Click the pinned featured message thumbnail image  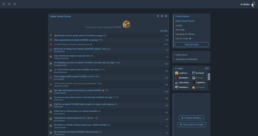(126, 24)
